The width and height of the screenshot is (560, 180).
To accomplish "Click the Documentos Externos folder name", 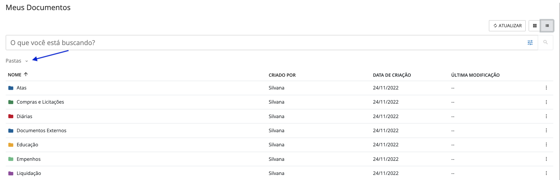I will [x=41, y=131].
